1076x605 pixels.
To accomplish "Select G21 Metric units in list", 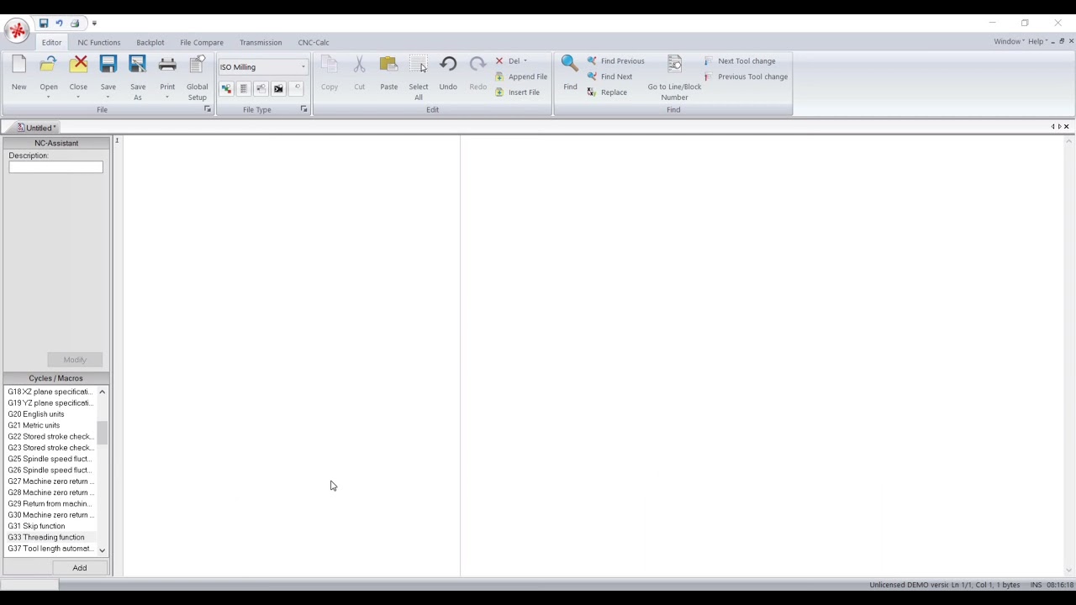I will click(x=34, y=425).
